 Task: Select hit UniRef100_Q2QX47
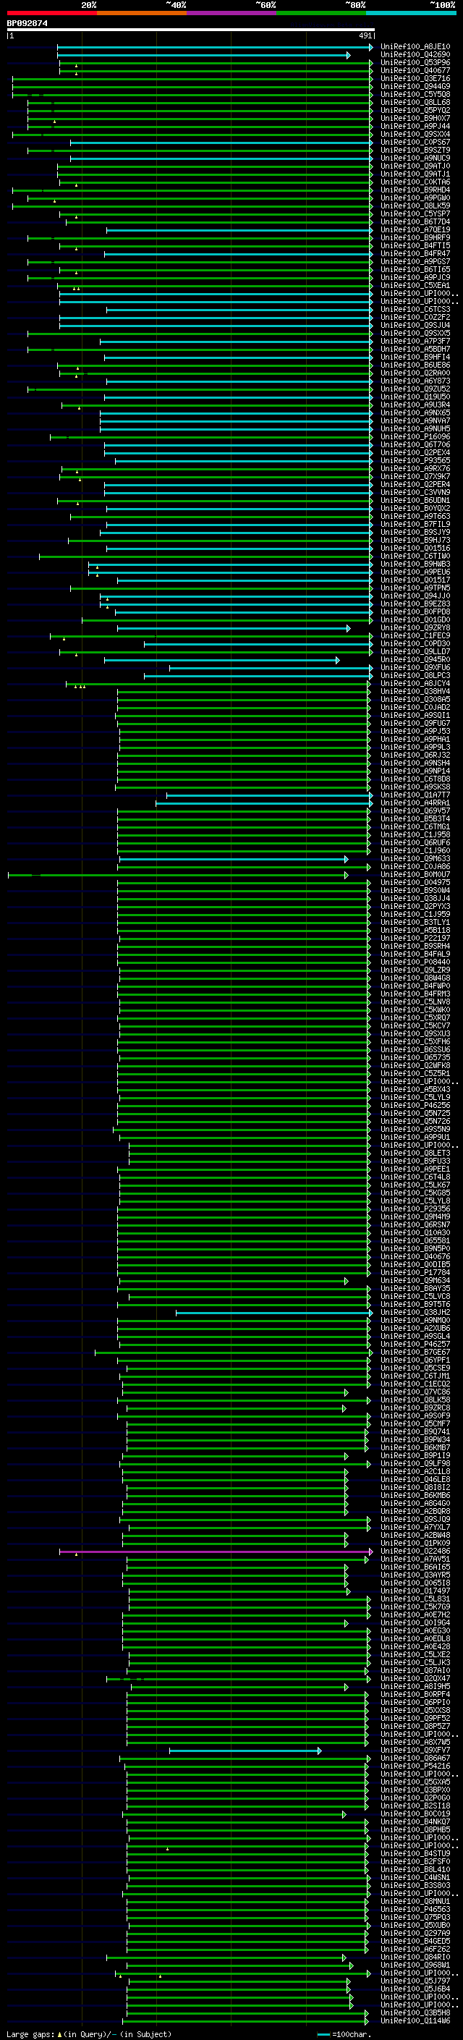415,1679
